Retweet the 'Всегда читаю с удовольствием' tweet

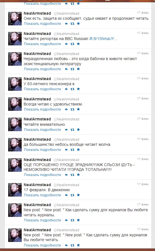click(72, 109)
